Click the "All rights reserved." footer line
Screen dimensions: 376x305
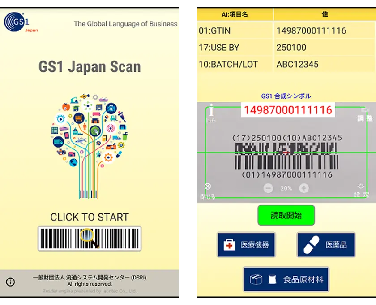[90, 284]
